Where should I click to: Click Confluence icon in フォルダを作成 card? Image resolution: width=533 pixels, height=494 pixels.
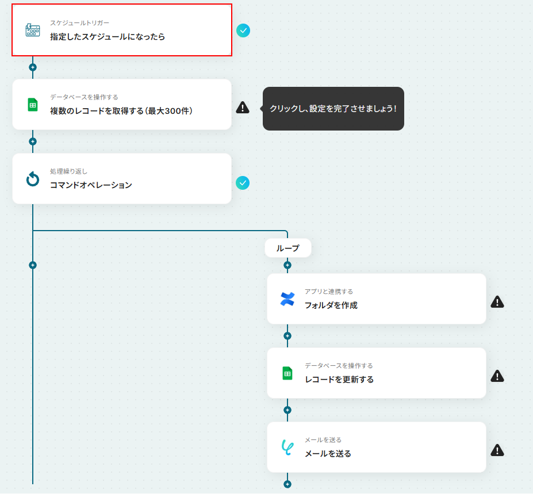tap(287, 299)
